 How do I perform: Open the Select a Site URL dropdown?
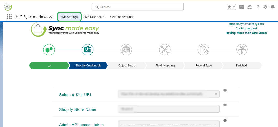[169, 94]
